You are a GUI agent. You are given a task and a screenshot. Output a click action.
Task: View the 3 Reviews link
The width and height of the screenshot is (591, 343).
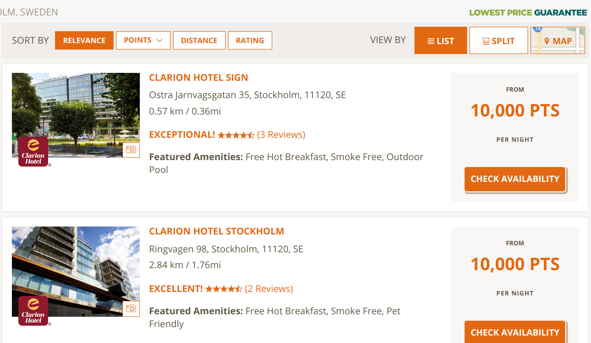[281, 135]
